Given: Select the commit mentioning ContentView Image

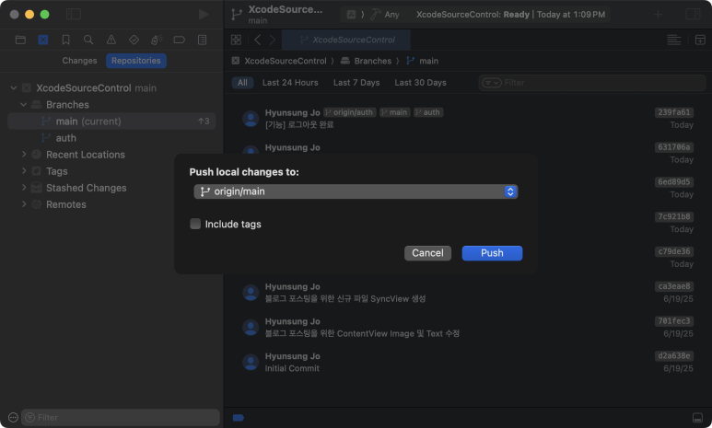Looking at the screenshot, I should 468,328.
